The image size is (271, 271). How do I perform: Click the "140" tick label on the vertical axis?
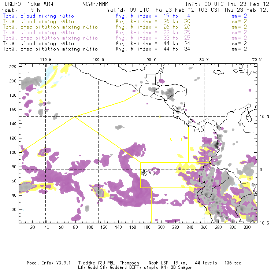[x=13, y=124]
